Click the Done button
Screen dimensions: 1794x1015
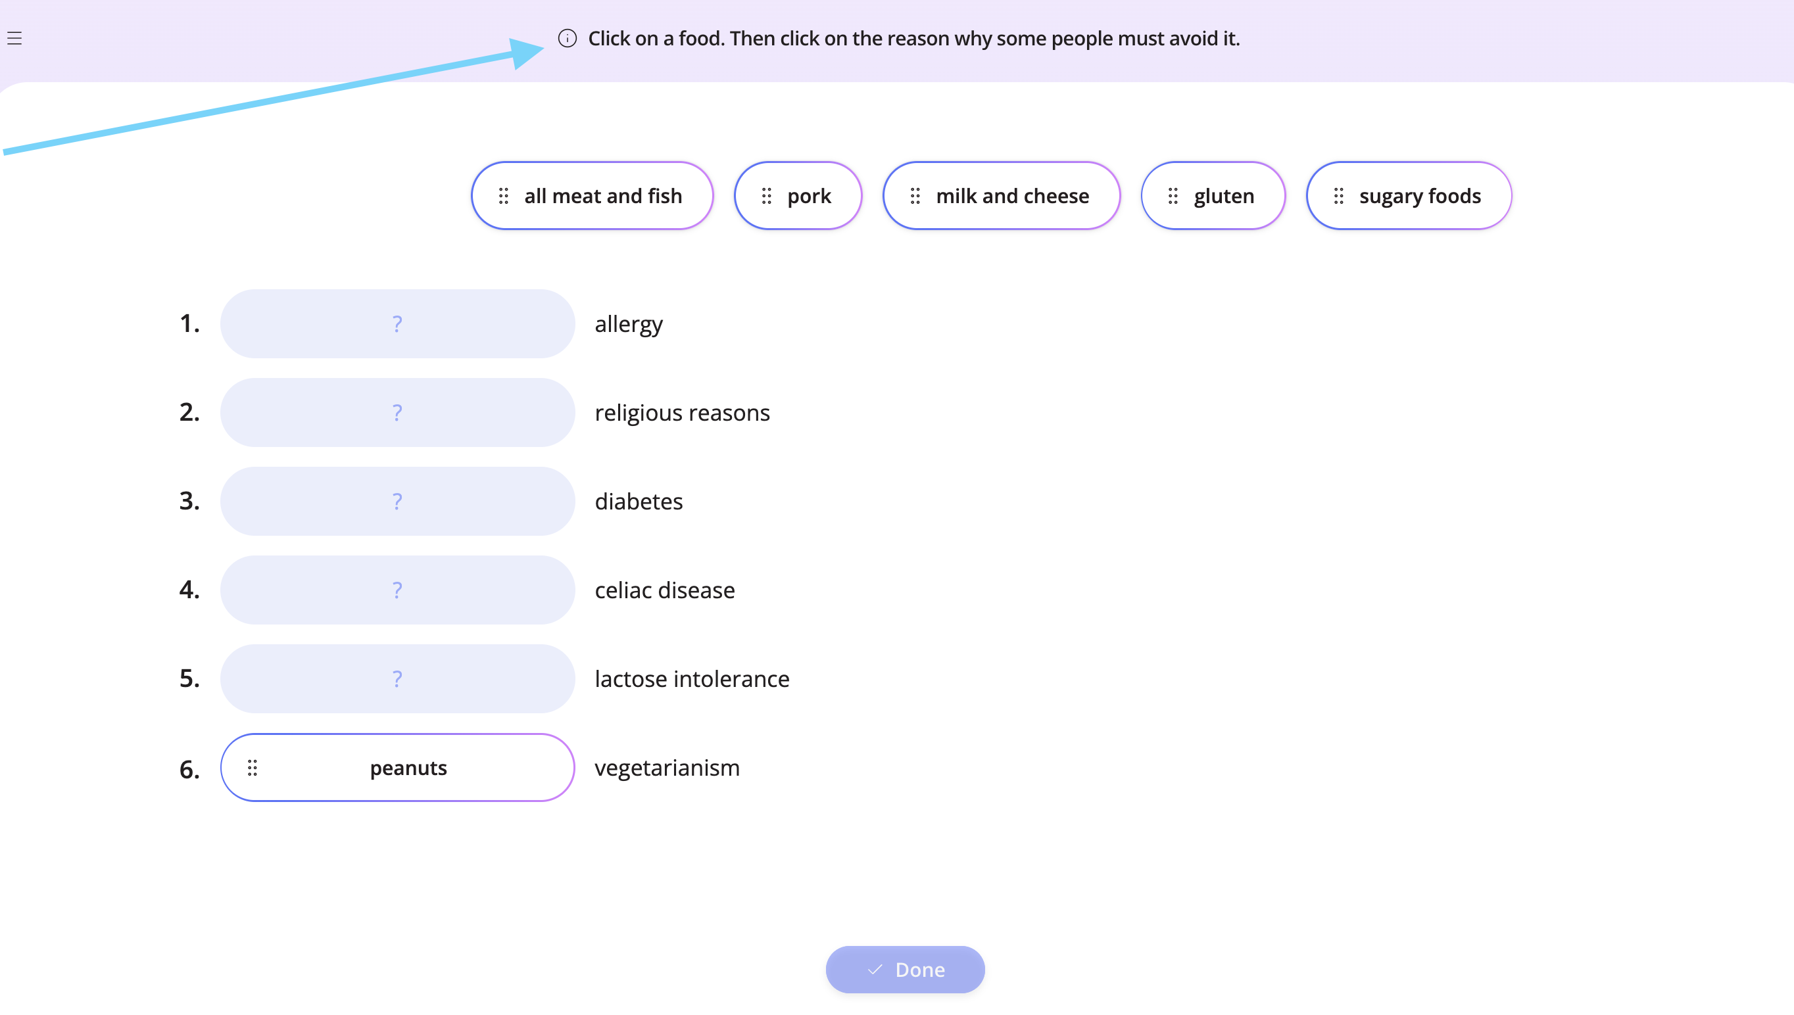pos(905,970)
